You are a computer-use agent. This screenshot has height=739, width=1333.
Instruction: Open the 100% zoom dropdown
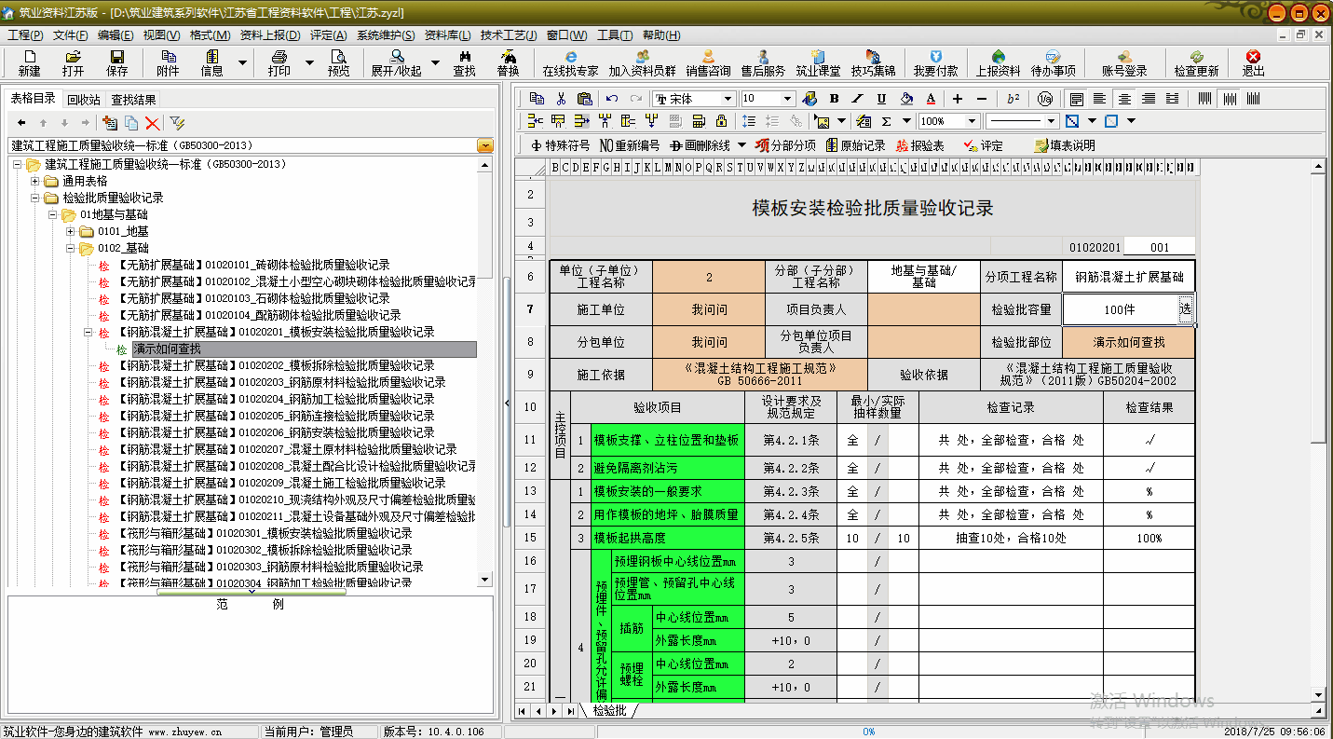[x=972, y=121]
